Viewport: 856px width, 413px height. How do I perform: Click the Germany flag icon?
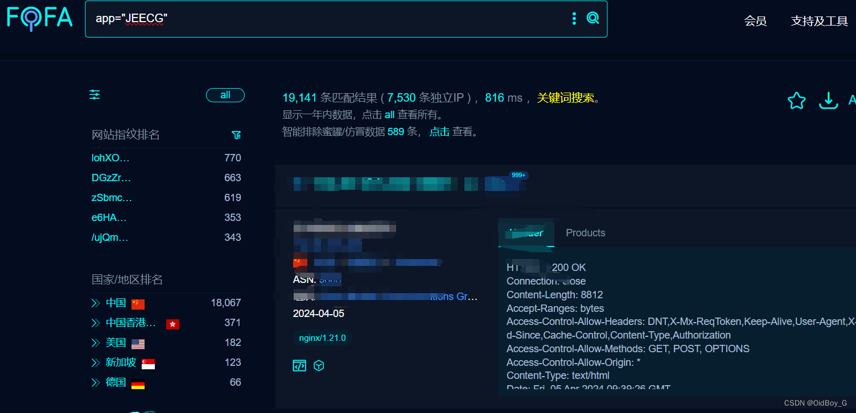point(138,383)
